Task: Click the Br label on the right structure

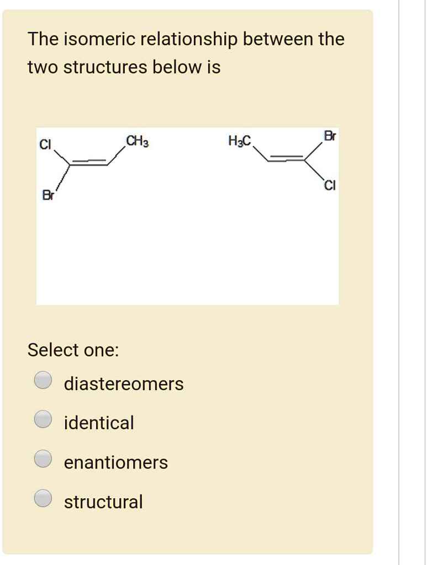Action: (x=329, y=135)
